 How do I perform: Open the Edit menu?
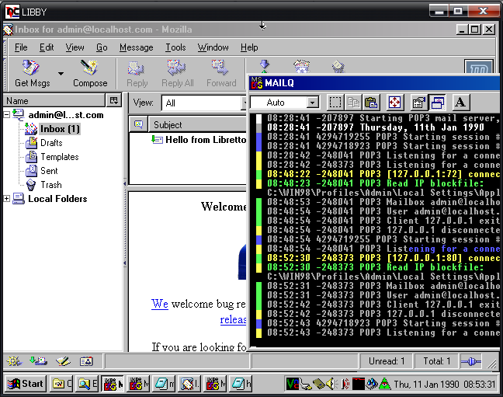(x=47, y=47)
